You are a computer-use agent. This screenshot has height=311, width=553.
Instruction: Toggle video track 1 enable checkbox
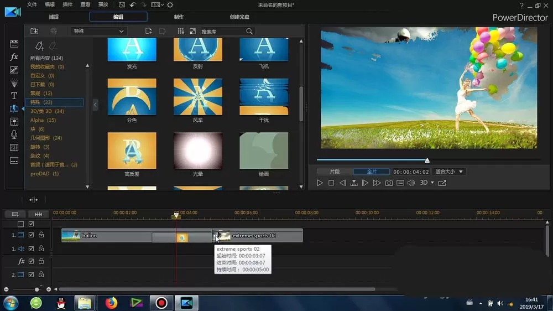(31, 235)
